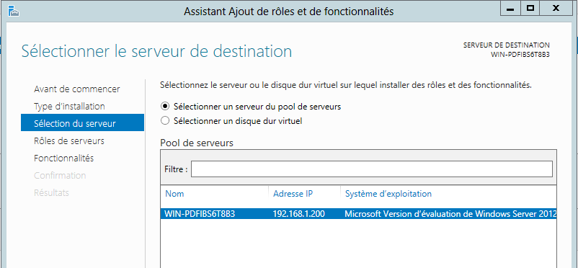Select 'Sélection du serveur' step
Image resolution: width=578 pixels, height=268 pixels.
pos(83,122)
